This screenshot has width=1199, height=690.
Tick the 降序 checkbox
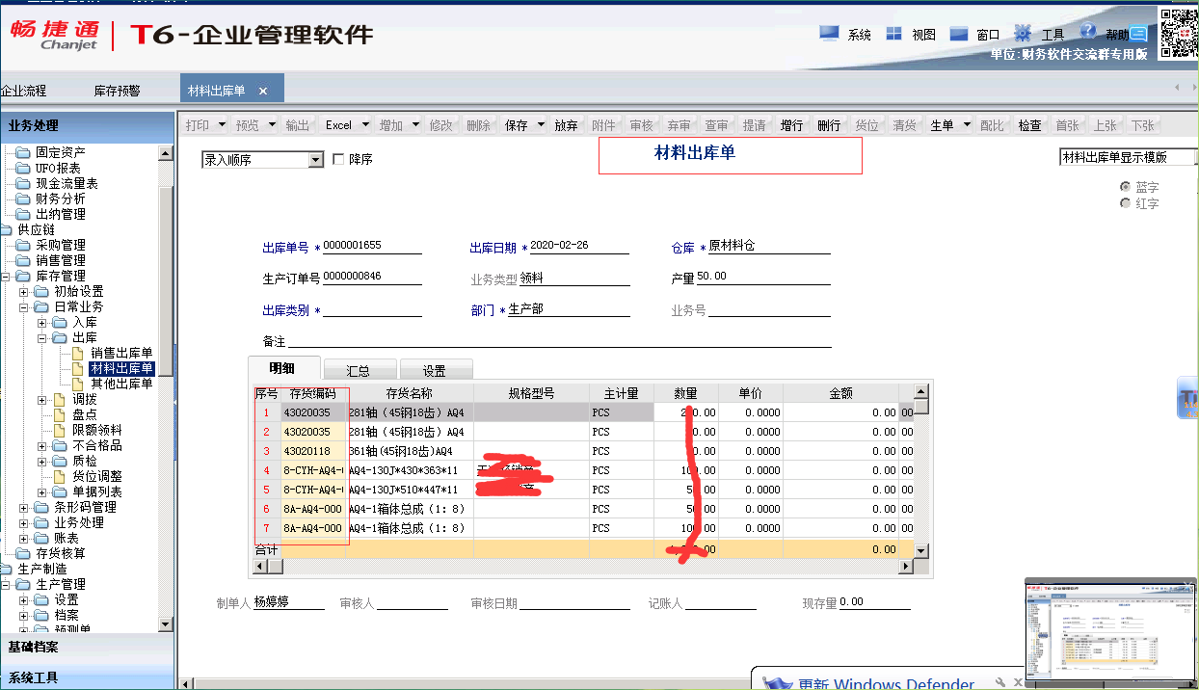coord(337,159)
